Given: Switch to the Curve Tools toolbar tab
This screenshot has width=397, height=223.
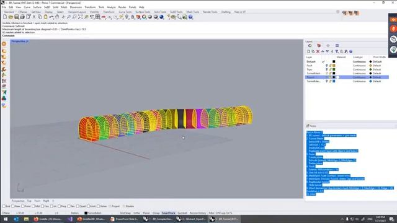Looking at the screenshot, I should pyautogui.click(x=125, y=12).
